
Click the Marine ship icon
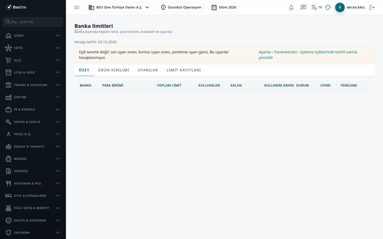(9, 159)
